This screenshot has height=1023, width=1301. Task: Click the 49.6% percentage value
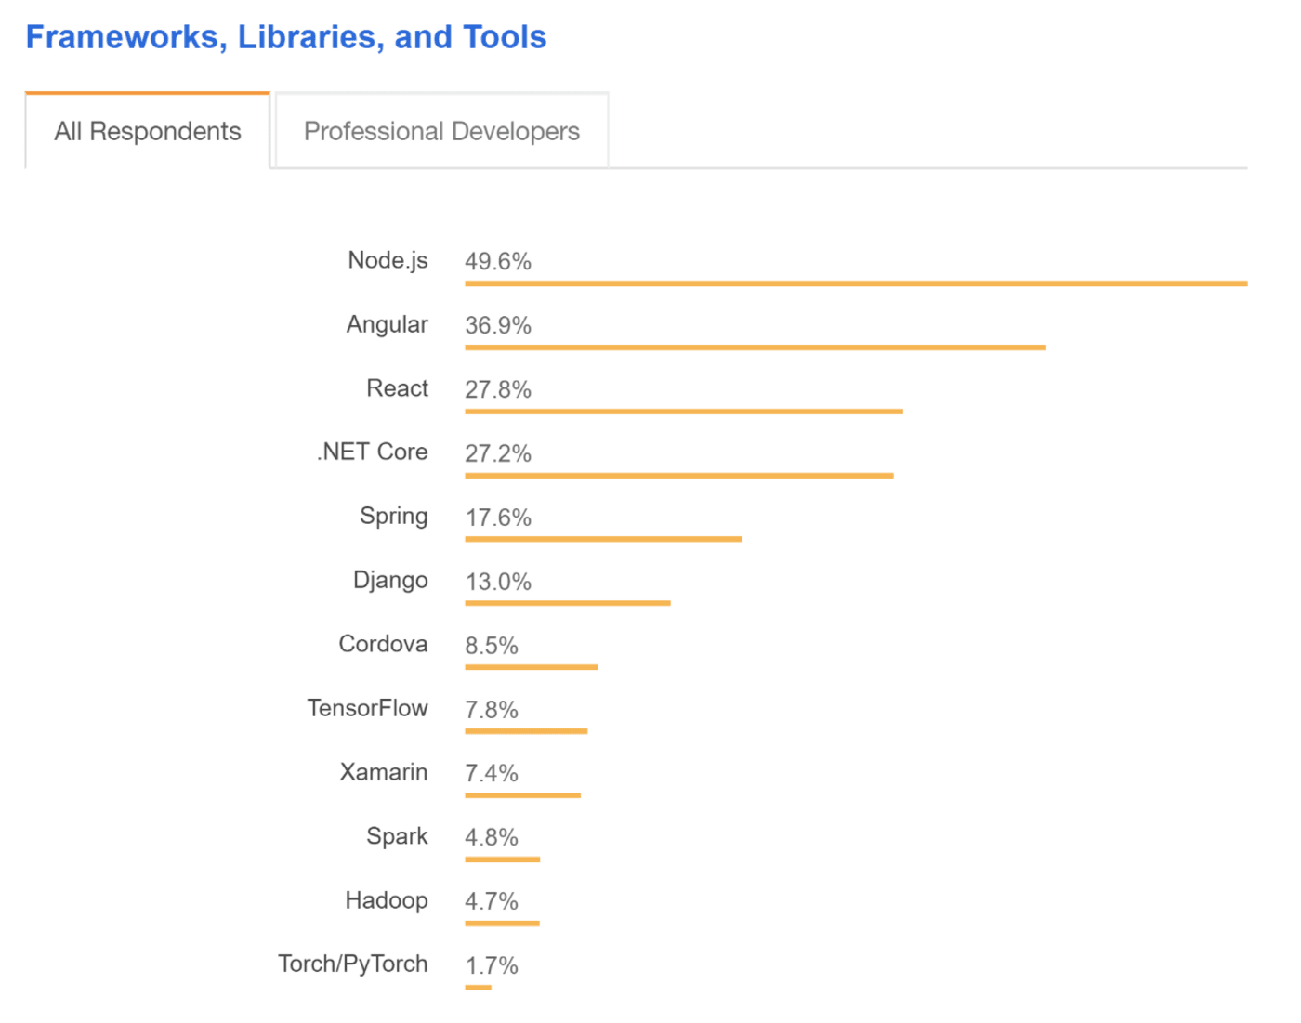[498, 261]
